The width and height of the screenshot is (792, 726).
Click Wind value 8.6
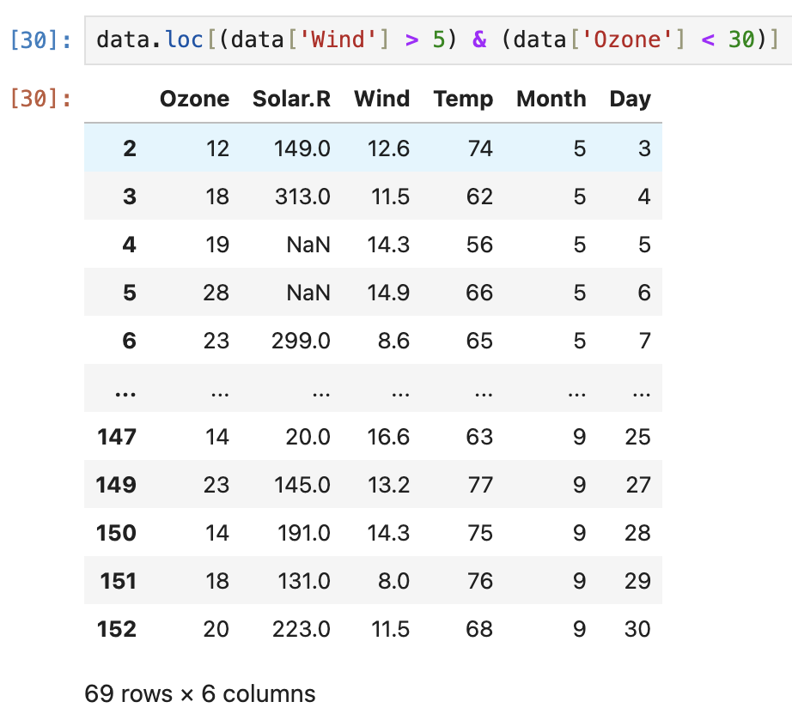(x=394, y=341)
